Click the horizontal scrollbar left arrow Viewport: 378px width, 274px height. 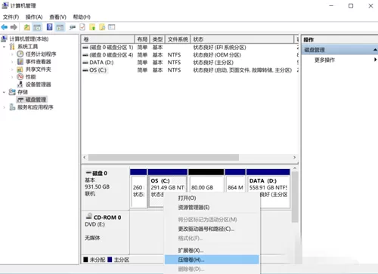tap(85, 158)
